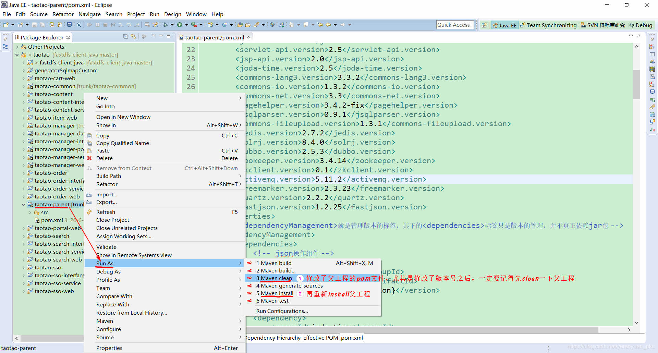Viewport: 658px width, 353px height.
Task: Collapse All in Package Explorer
Action: click(125, 36)
